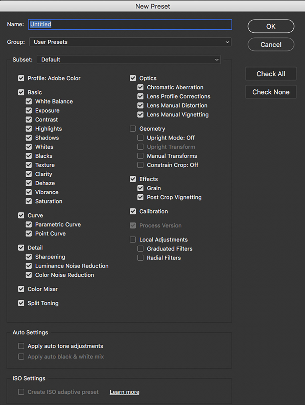Toggle the Exposure checkbox off
This screenshot has height=405, width=305.
[29, 111]
